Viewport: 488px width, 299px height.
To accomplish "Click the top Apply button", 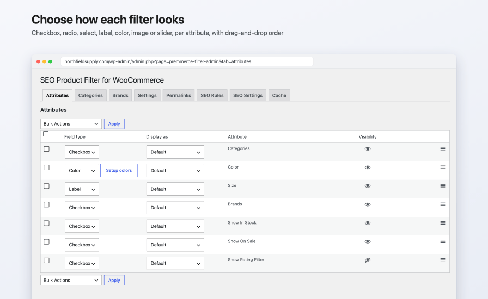I will 114,124.
